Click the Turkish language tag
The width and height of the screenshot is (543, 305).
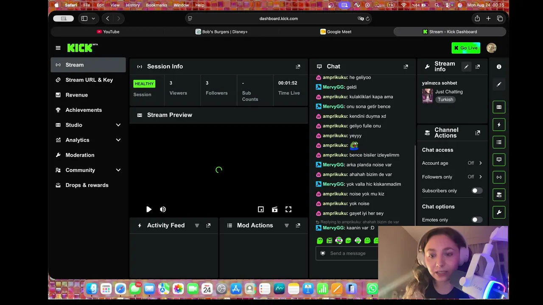445,100
